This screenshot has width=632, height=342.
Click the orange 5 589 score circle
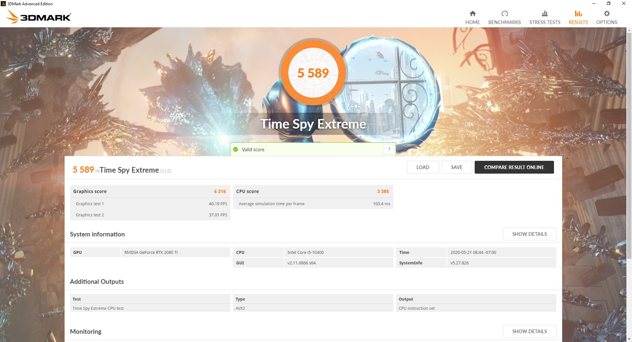313,73
